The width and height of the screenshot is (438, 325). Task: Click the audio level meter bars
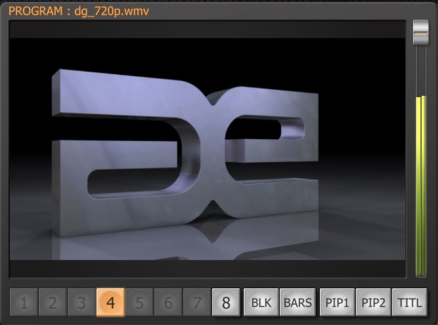(x=421, y=186)
